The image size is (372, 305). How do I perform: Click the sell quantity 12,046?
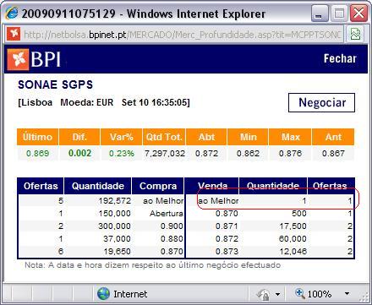coord(293,252)
